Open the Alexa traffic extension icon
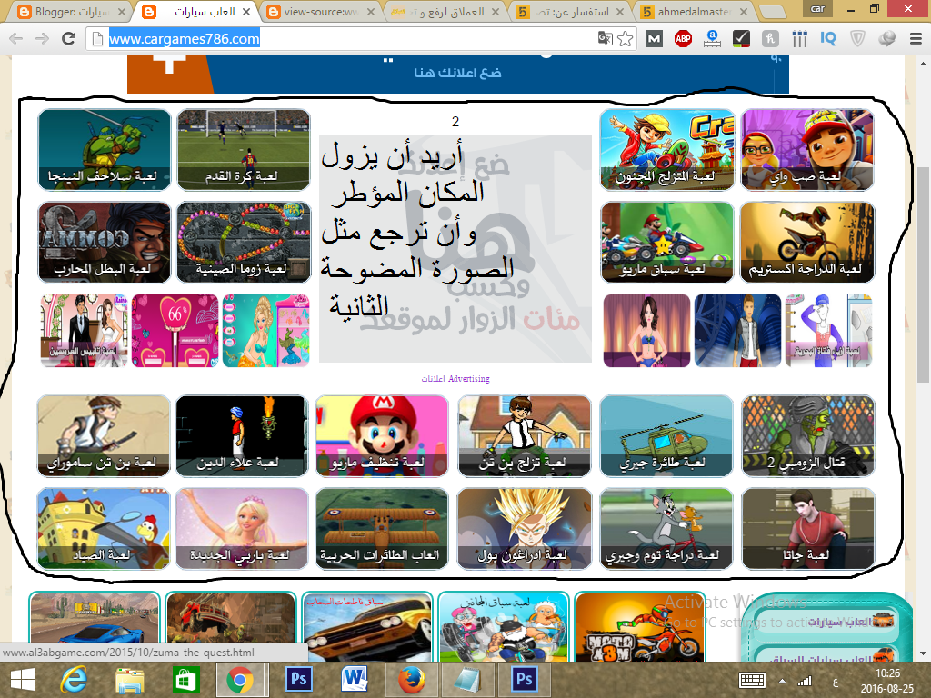The width and height of the screenshot is (931, 698). click(x=712, y=39)
